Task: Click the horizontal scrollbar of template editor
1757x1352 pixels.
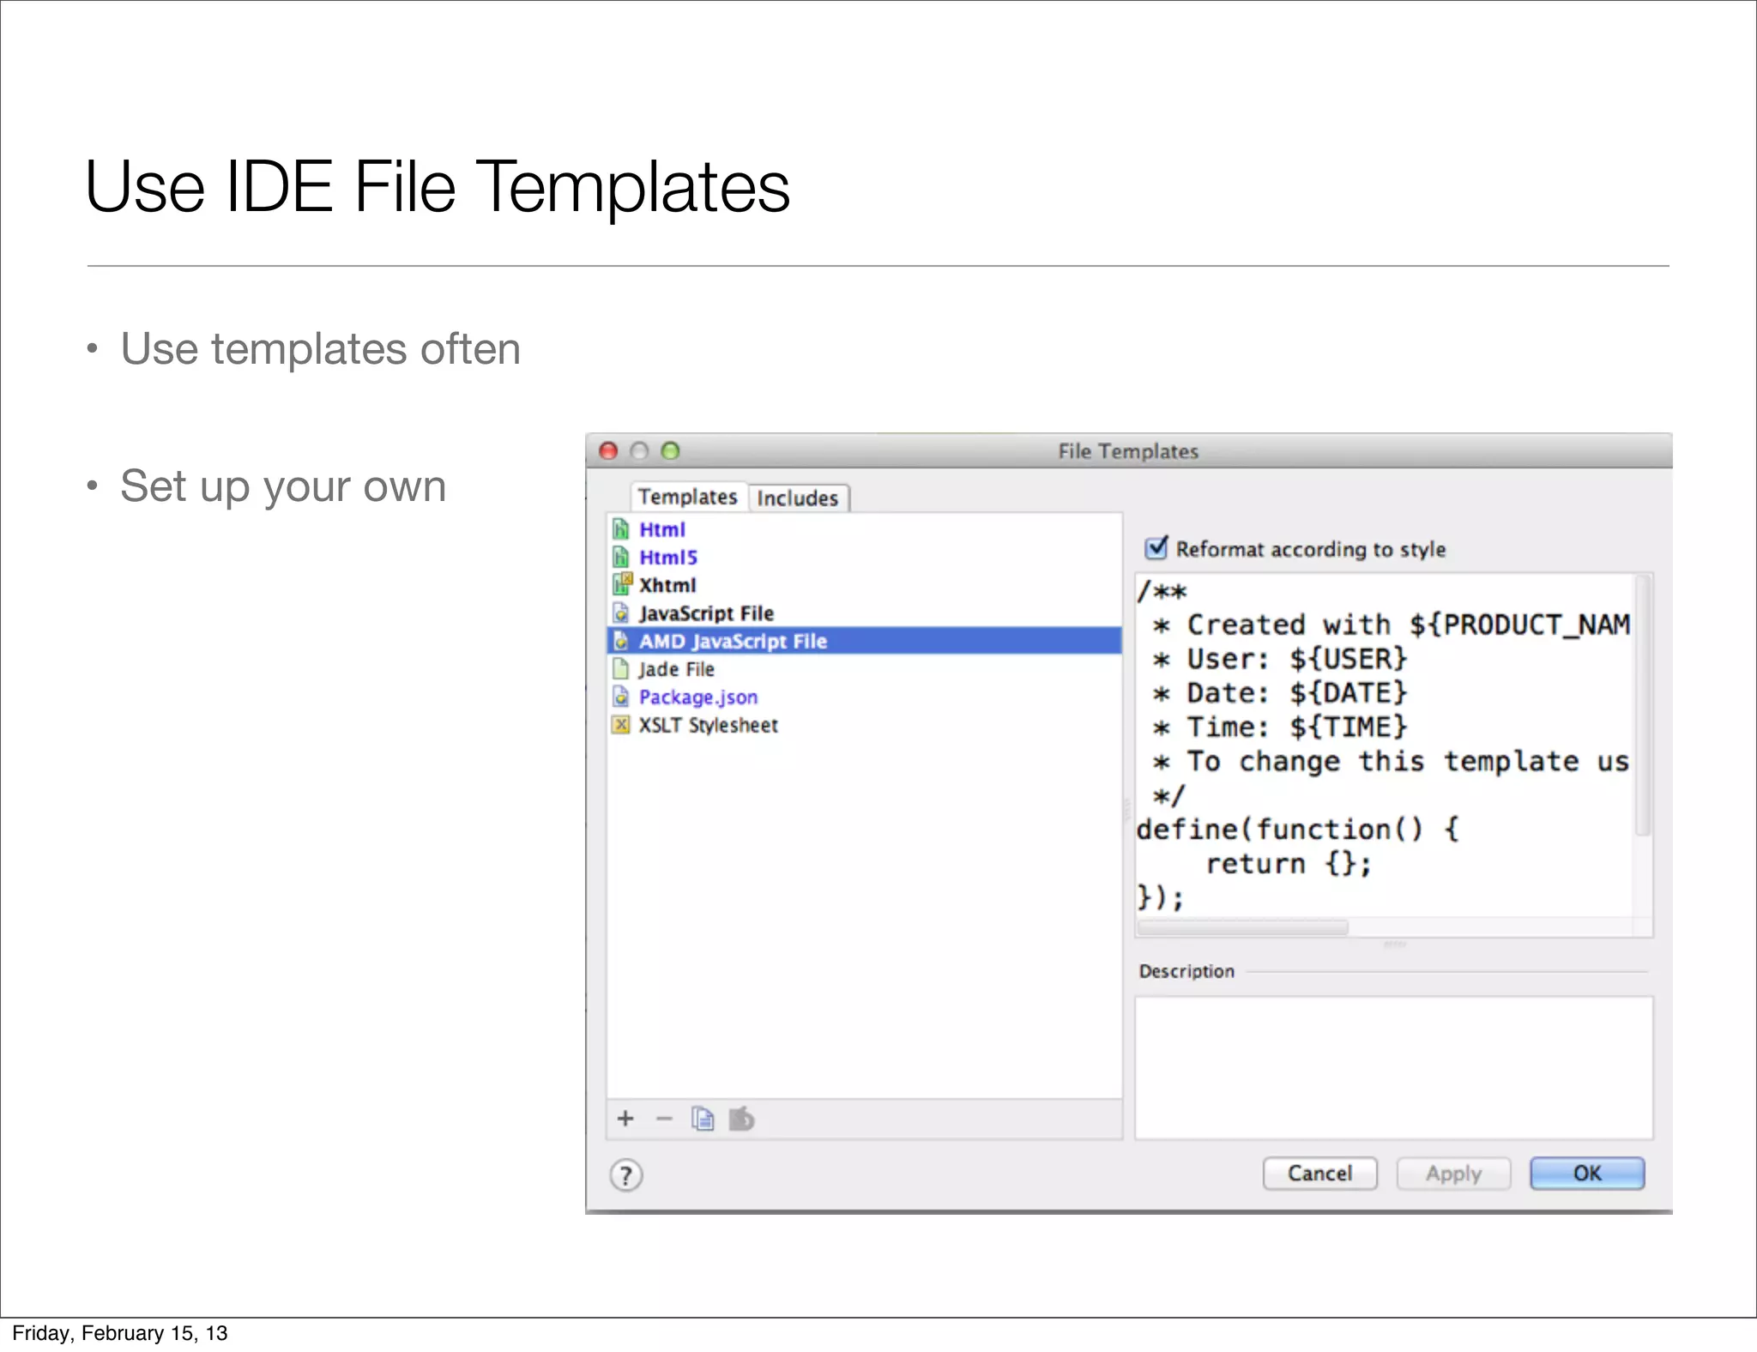Action: tap(1242, 927)
